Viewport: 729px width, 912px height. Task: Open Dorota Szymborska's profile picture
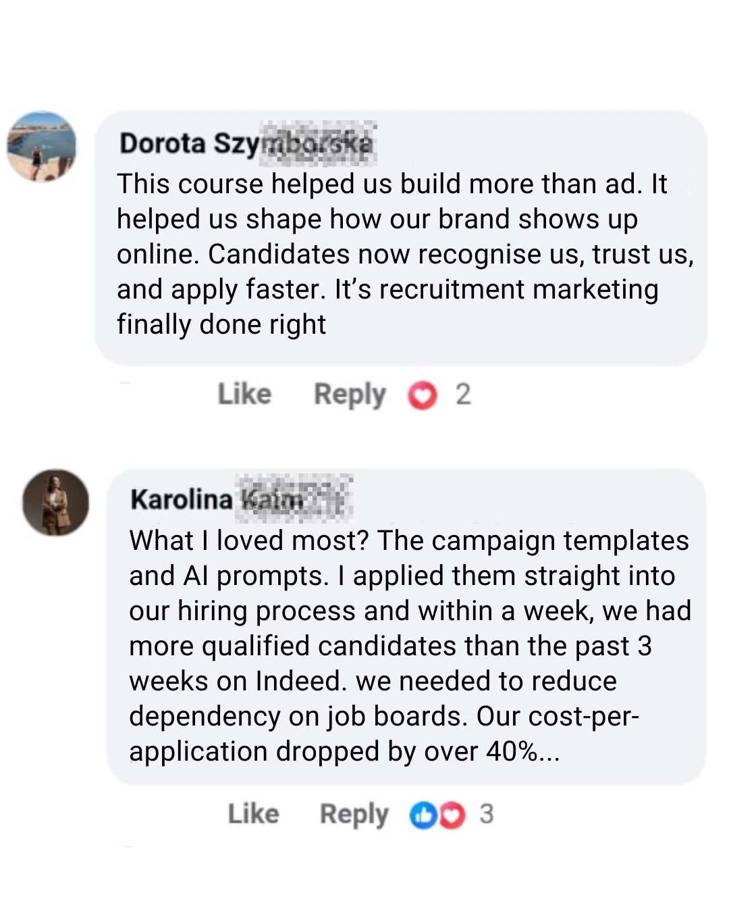pos(42,147)
